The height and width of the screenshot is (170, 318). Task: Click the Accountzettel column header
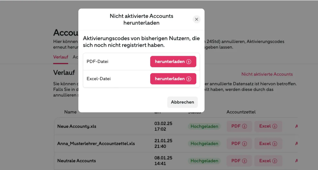pos(241,112)
